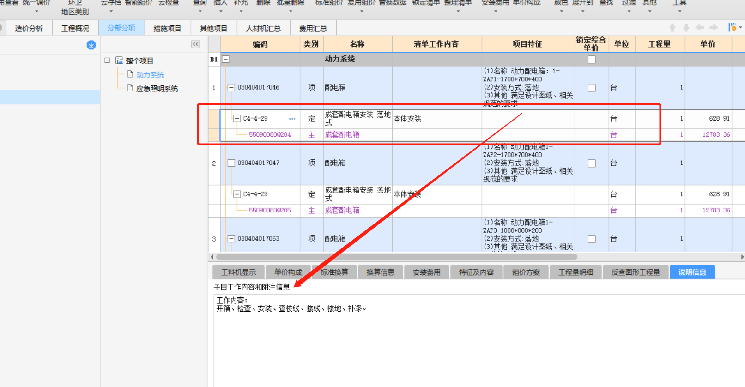The image size is (745, 387).
Task: Go to the 人材机汇总 tab
Action: 263,28
